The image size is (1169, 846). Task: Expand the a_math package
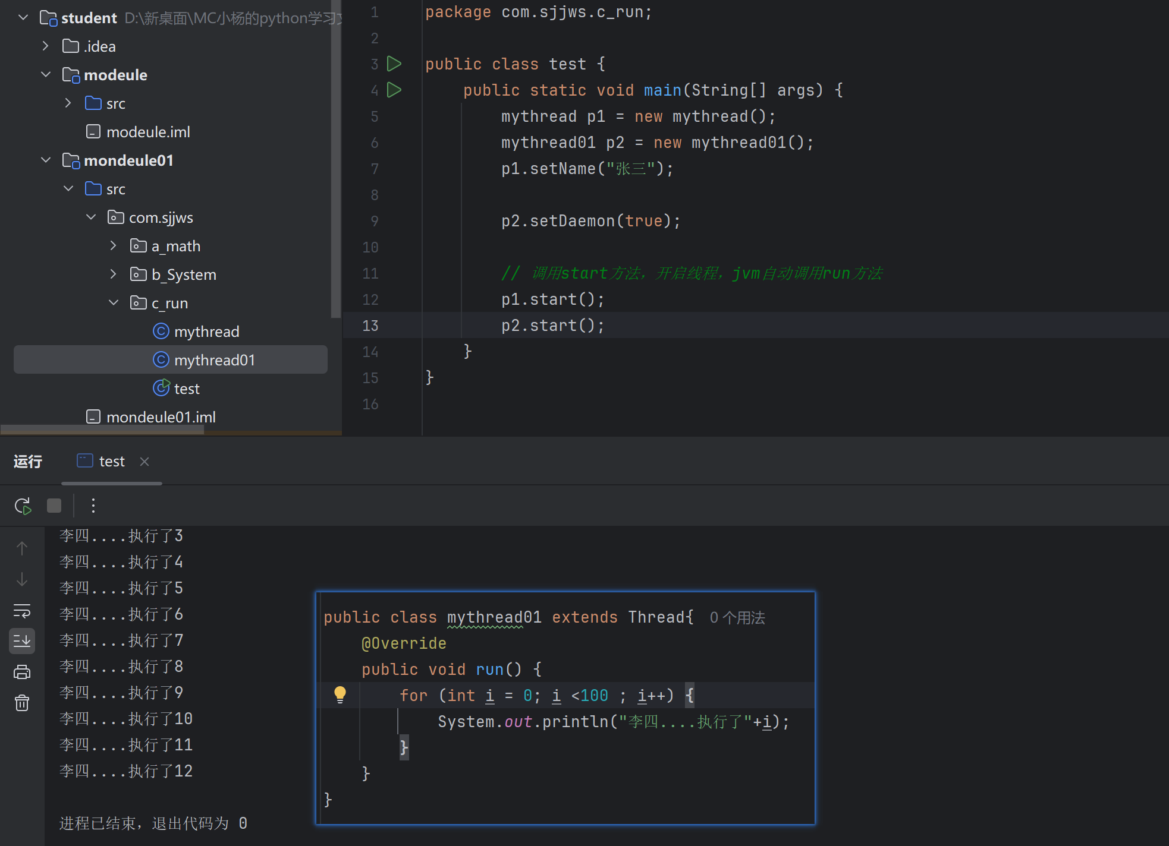click(114, 246)
